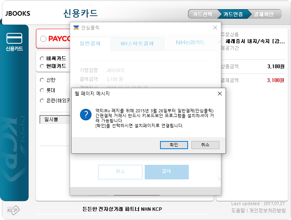The height and width of the screenshot is (220, 291).
Task: Open 도움말 link in footer
Action: (238, 210)
